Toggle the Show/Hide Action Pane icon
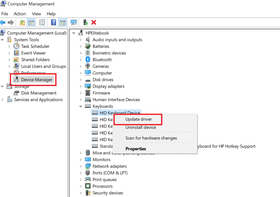The image size is (280, 197). (x=62, y=22)
